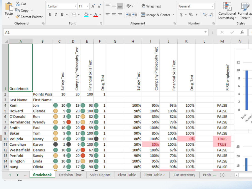
Task: Select the Points Poss label cell
Action: click(43, 94)
